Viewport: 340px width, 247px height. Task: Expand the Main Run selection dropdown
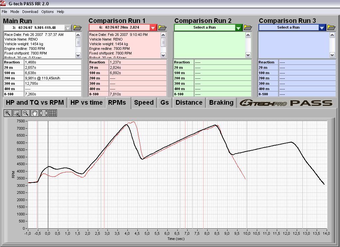coord(68,28)
